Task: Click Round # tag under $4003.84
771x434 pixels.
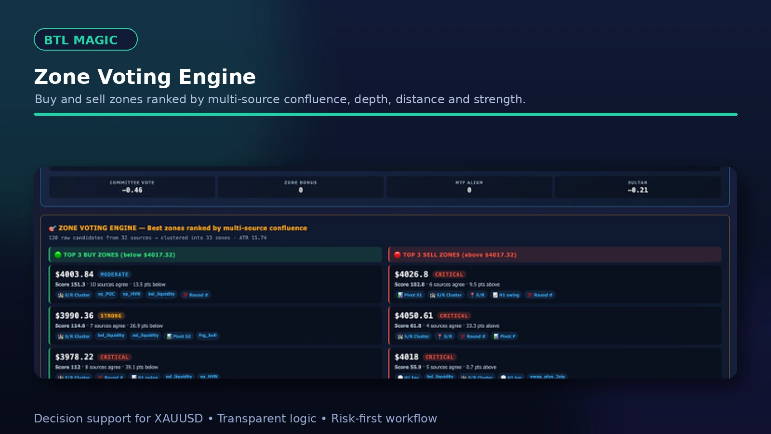Action: 195,295
